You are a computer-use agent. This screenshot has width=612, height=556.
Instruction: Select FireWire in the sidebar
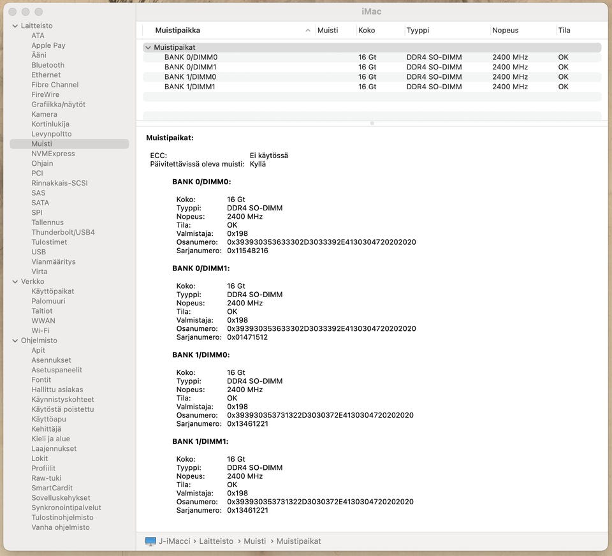pos(45,94)
